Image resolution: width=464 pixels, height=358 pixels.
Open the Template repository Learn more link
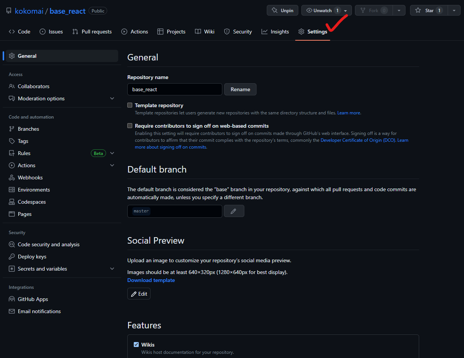pos(349,113)
